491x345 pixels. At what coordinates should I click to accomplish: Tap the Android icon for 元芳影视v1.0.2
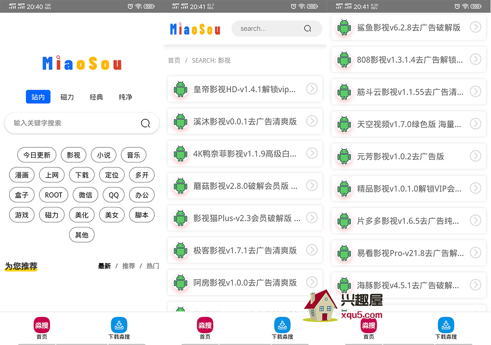click(344, 156)
